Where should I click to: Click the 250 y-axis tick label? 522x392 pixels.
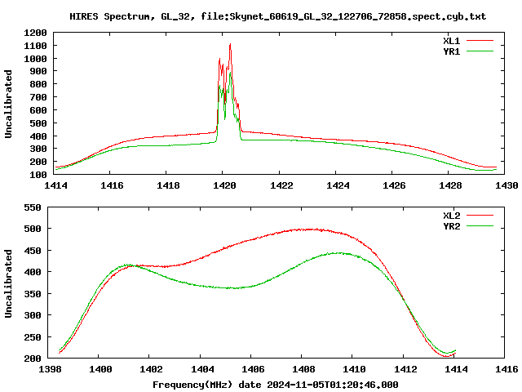[33, 337]
